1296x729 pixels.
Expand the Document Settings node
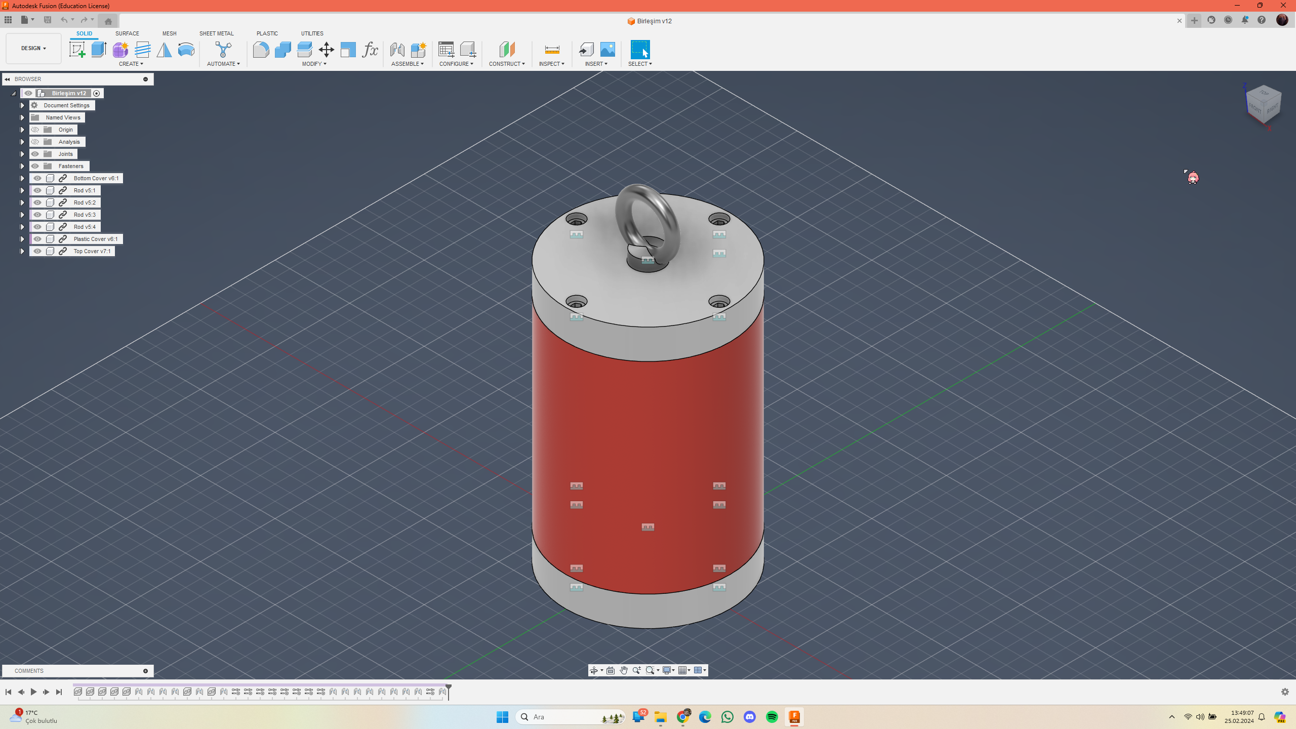(x=22, y=105)
